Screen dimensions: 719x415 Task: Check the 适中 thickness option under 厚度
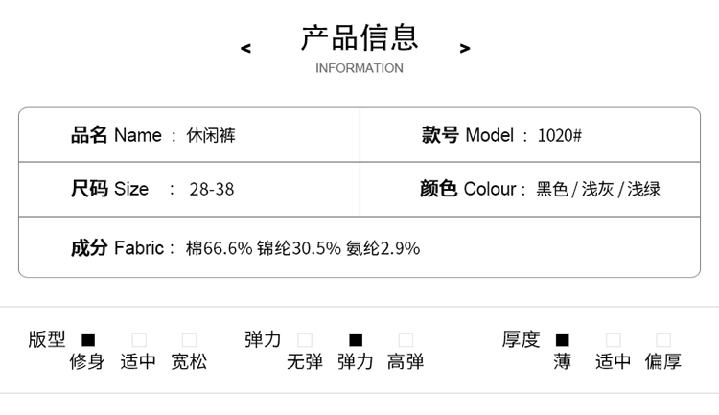(x=614, y=339)
